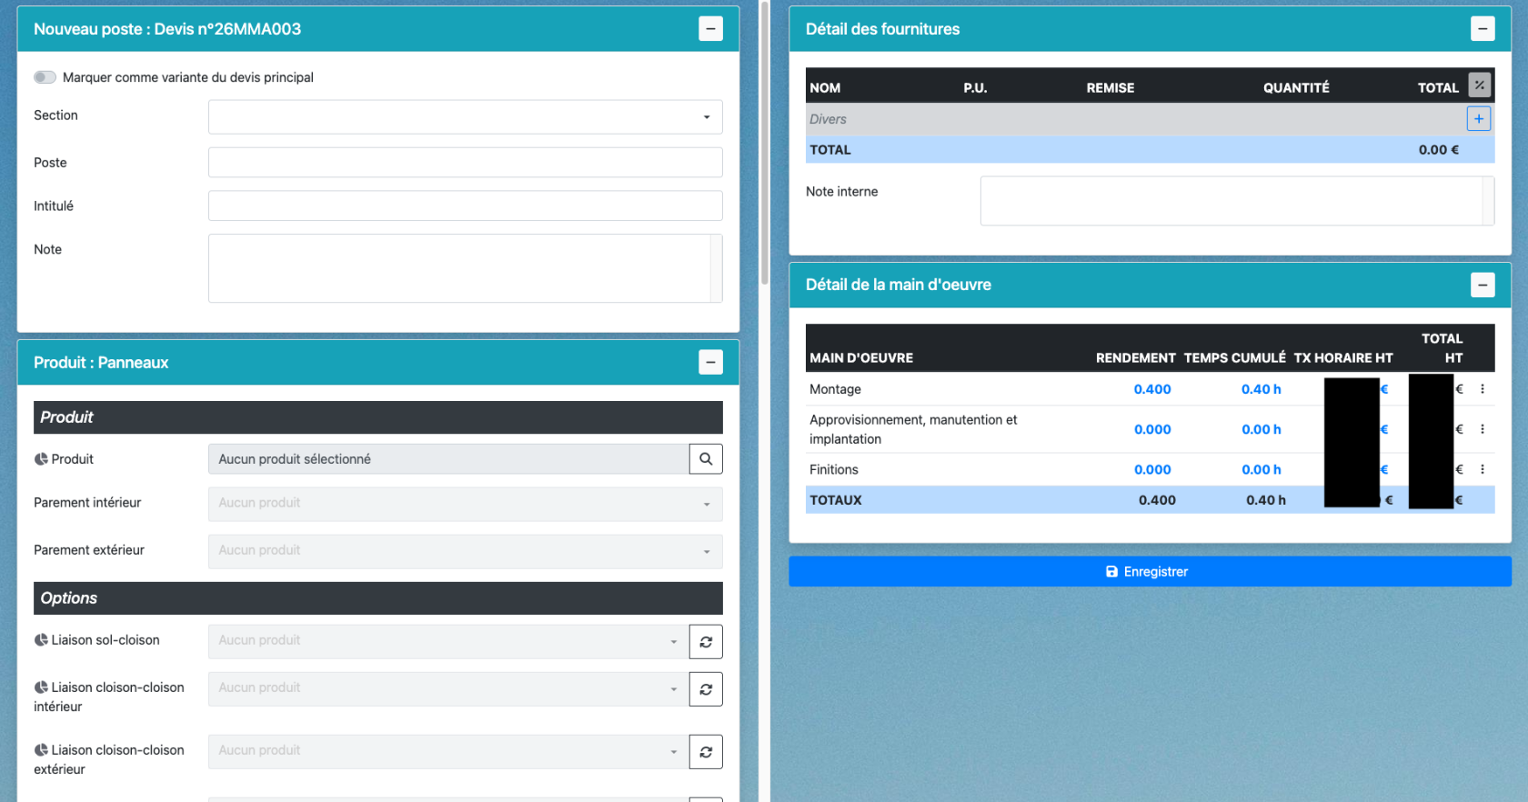Click the Enregistrer button
Image resolution: width=1528 pixels, height=802 pixels.
[x=1149, y=572]
